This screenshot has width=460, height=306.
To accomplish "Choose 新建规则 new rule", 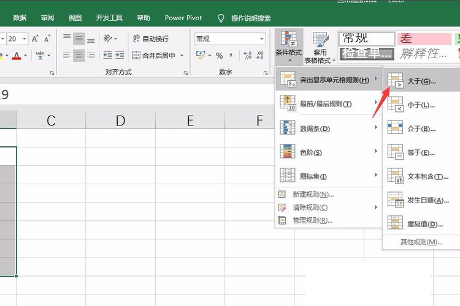I will (329, 194).
